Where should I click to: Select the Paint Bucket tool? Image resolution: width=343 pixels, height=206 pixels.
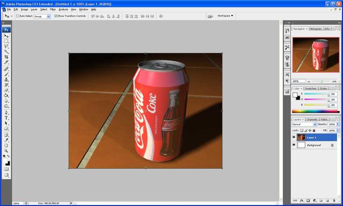[6, 95]
